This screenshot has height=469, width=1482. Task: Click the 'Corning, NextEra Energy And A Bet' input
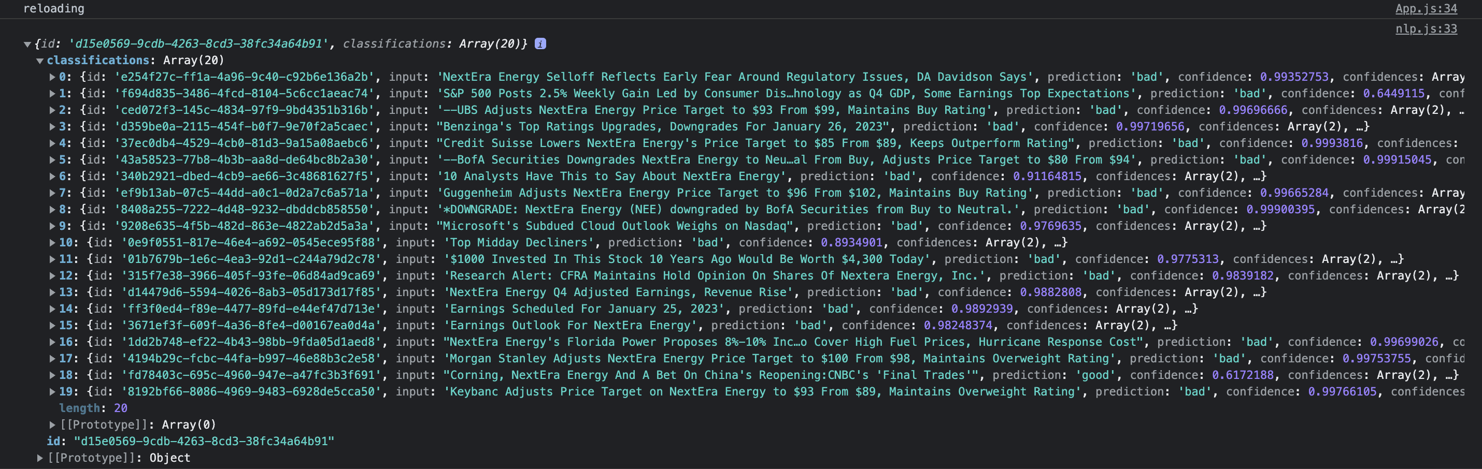(711, 375)
